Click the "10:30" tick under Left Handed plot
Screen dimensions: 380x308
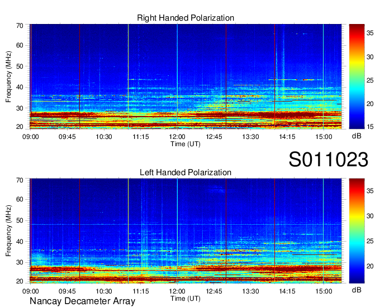tap(104, 291)
